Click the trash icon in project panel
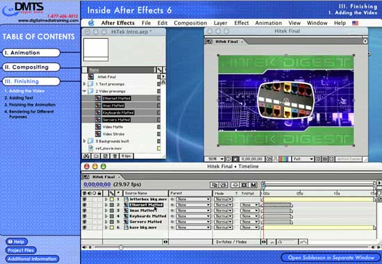Viewport: 382px width, 264px height. (115, 156)
